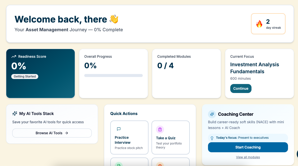Open the Take a Quiz card
The width and height of the screenshot is (298, 166).
pos(170,137)
